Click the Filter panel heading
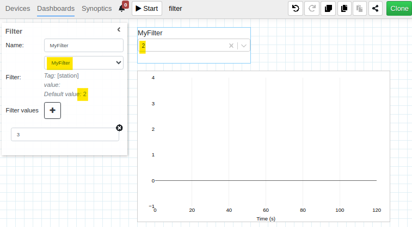Screen dimensions: 412x227 click(x=14, y=31)
